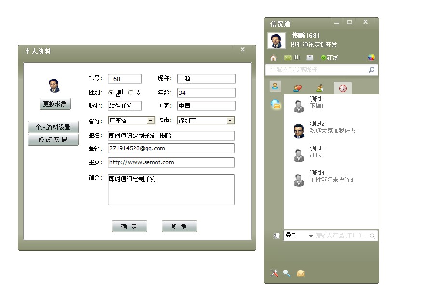The width and height of the screenshot is (428, 297).
Task: Click the ID card icon beside mail count
Action: (309, 57)
